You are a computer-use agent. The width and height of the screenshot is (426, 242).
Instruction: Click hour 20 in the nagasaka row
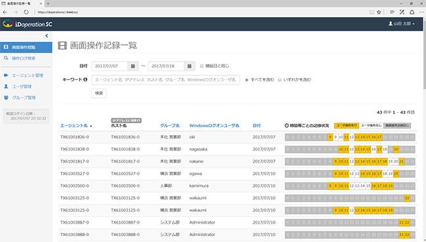[x=396, y=150]
